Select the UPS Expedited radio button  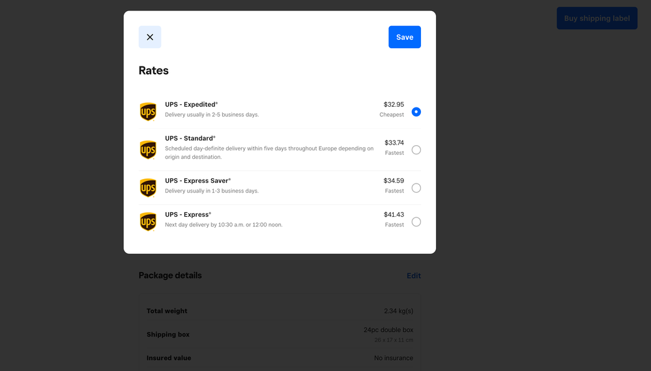pos(416,112)
